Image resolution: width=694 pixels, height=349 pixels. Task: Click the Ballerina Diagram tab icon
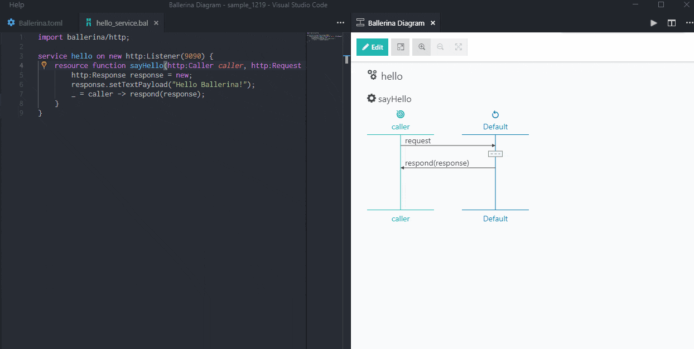pyautogui.click(x=360, y=23)
